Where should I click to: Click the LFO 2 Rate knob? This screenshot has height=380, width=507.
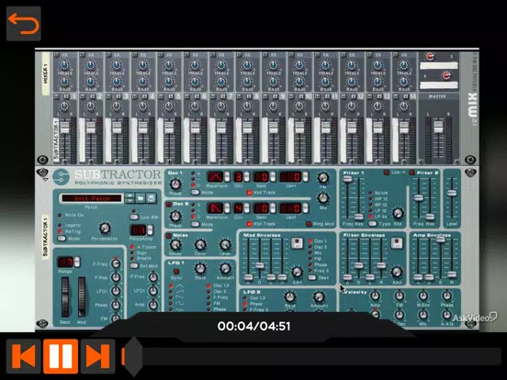click(289, 296)
